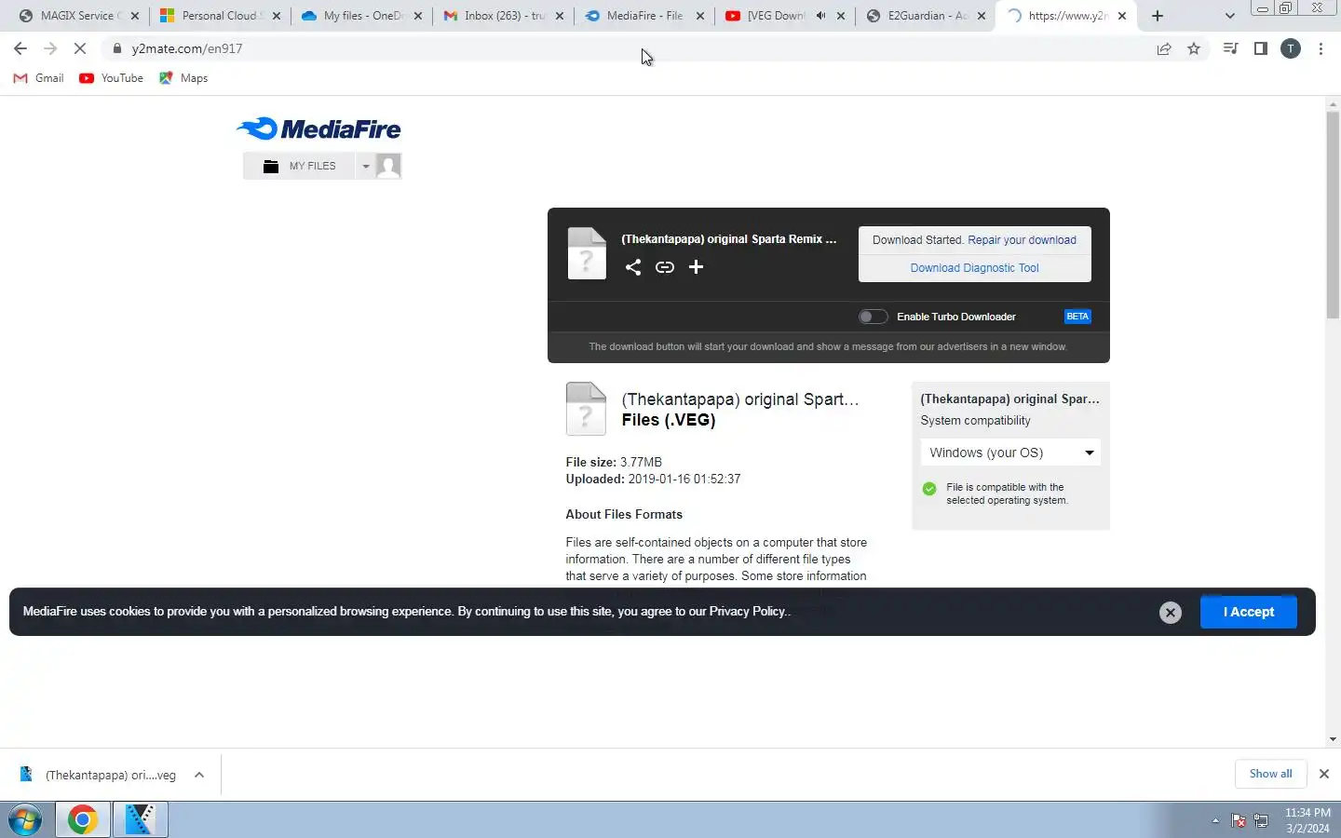
Task: Dismiss the cookie banner with X
Action: [1171, 612]
